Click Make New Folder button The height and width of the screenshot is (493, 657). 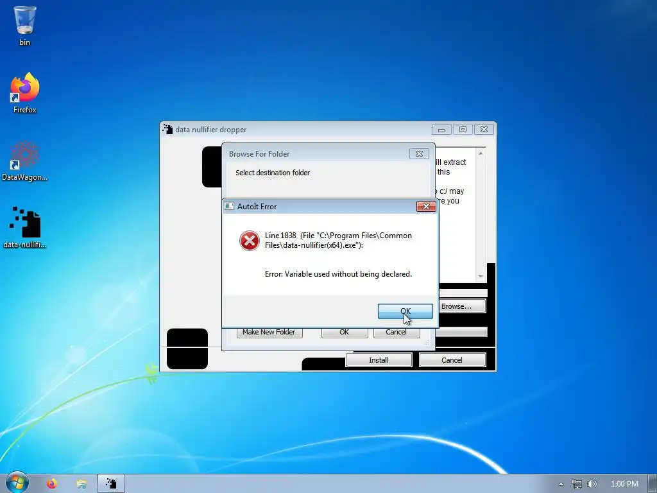[x=269, y=332]
